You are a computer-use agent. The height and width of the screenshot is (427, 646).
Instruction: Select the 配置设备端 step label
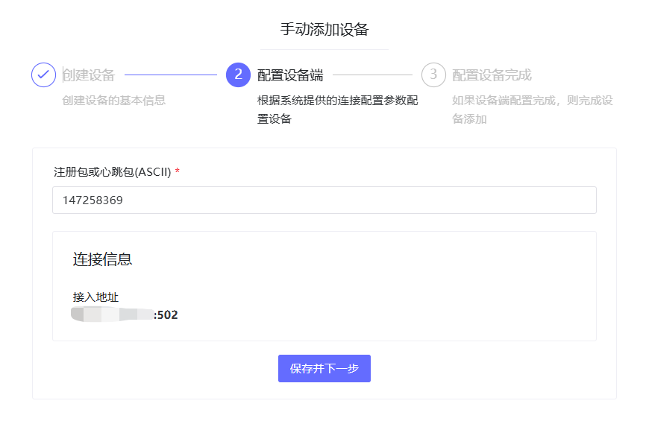tap(290, 75)
